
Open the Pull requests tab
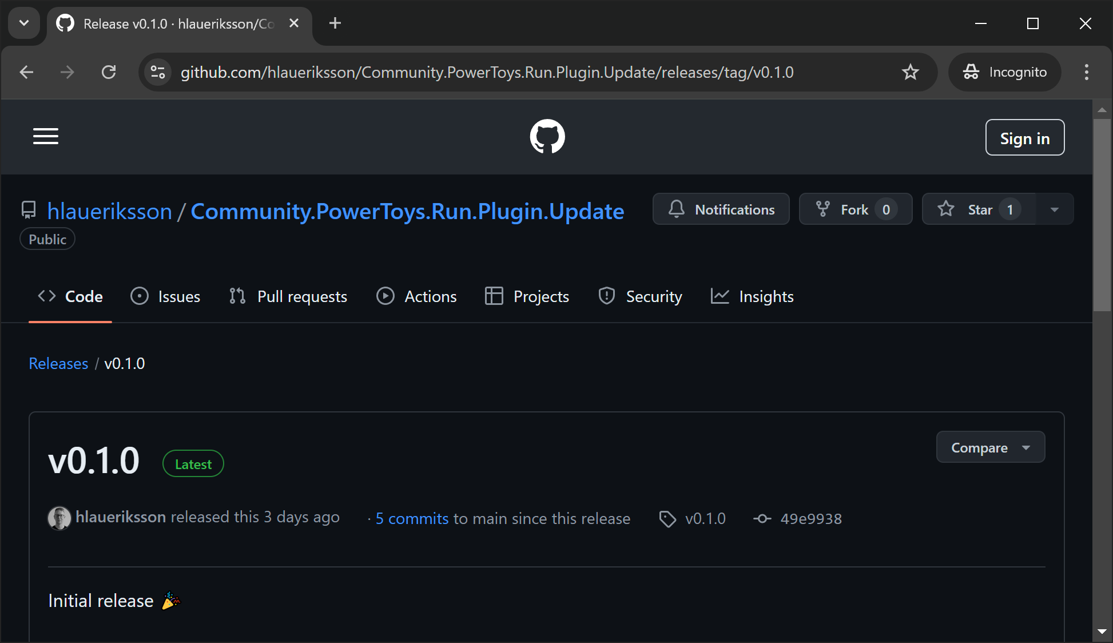[x=288, y=296]
